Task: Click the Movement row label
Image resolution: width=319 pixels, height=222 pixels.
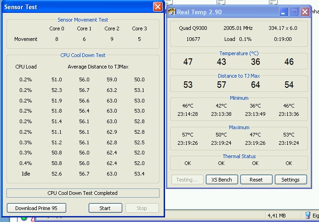Action: [x=26, y=39]
